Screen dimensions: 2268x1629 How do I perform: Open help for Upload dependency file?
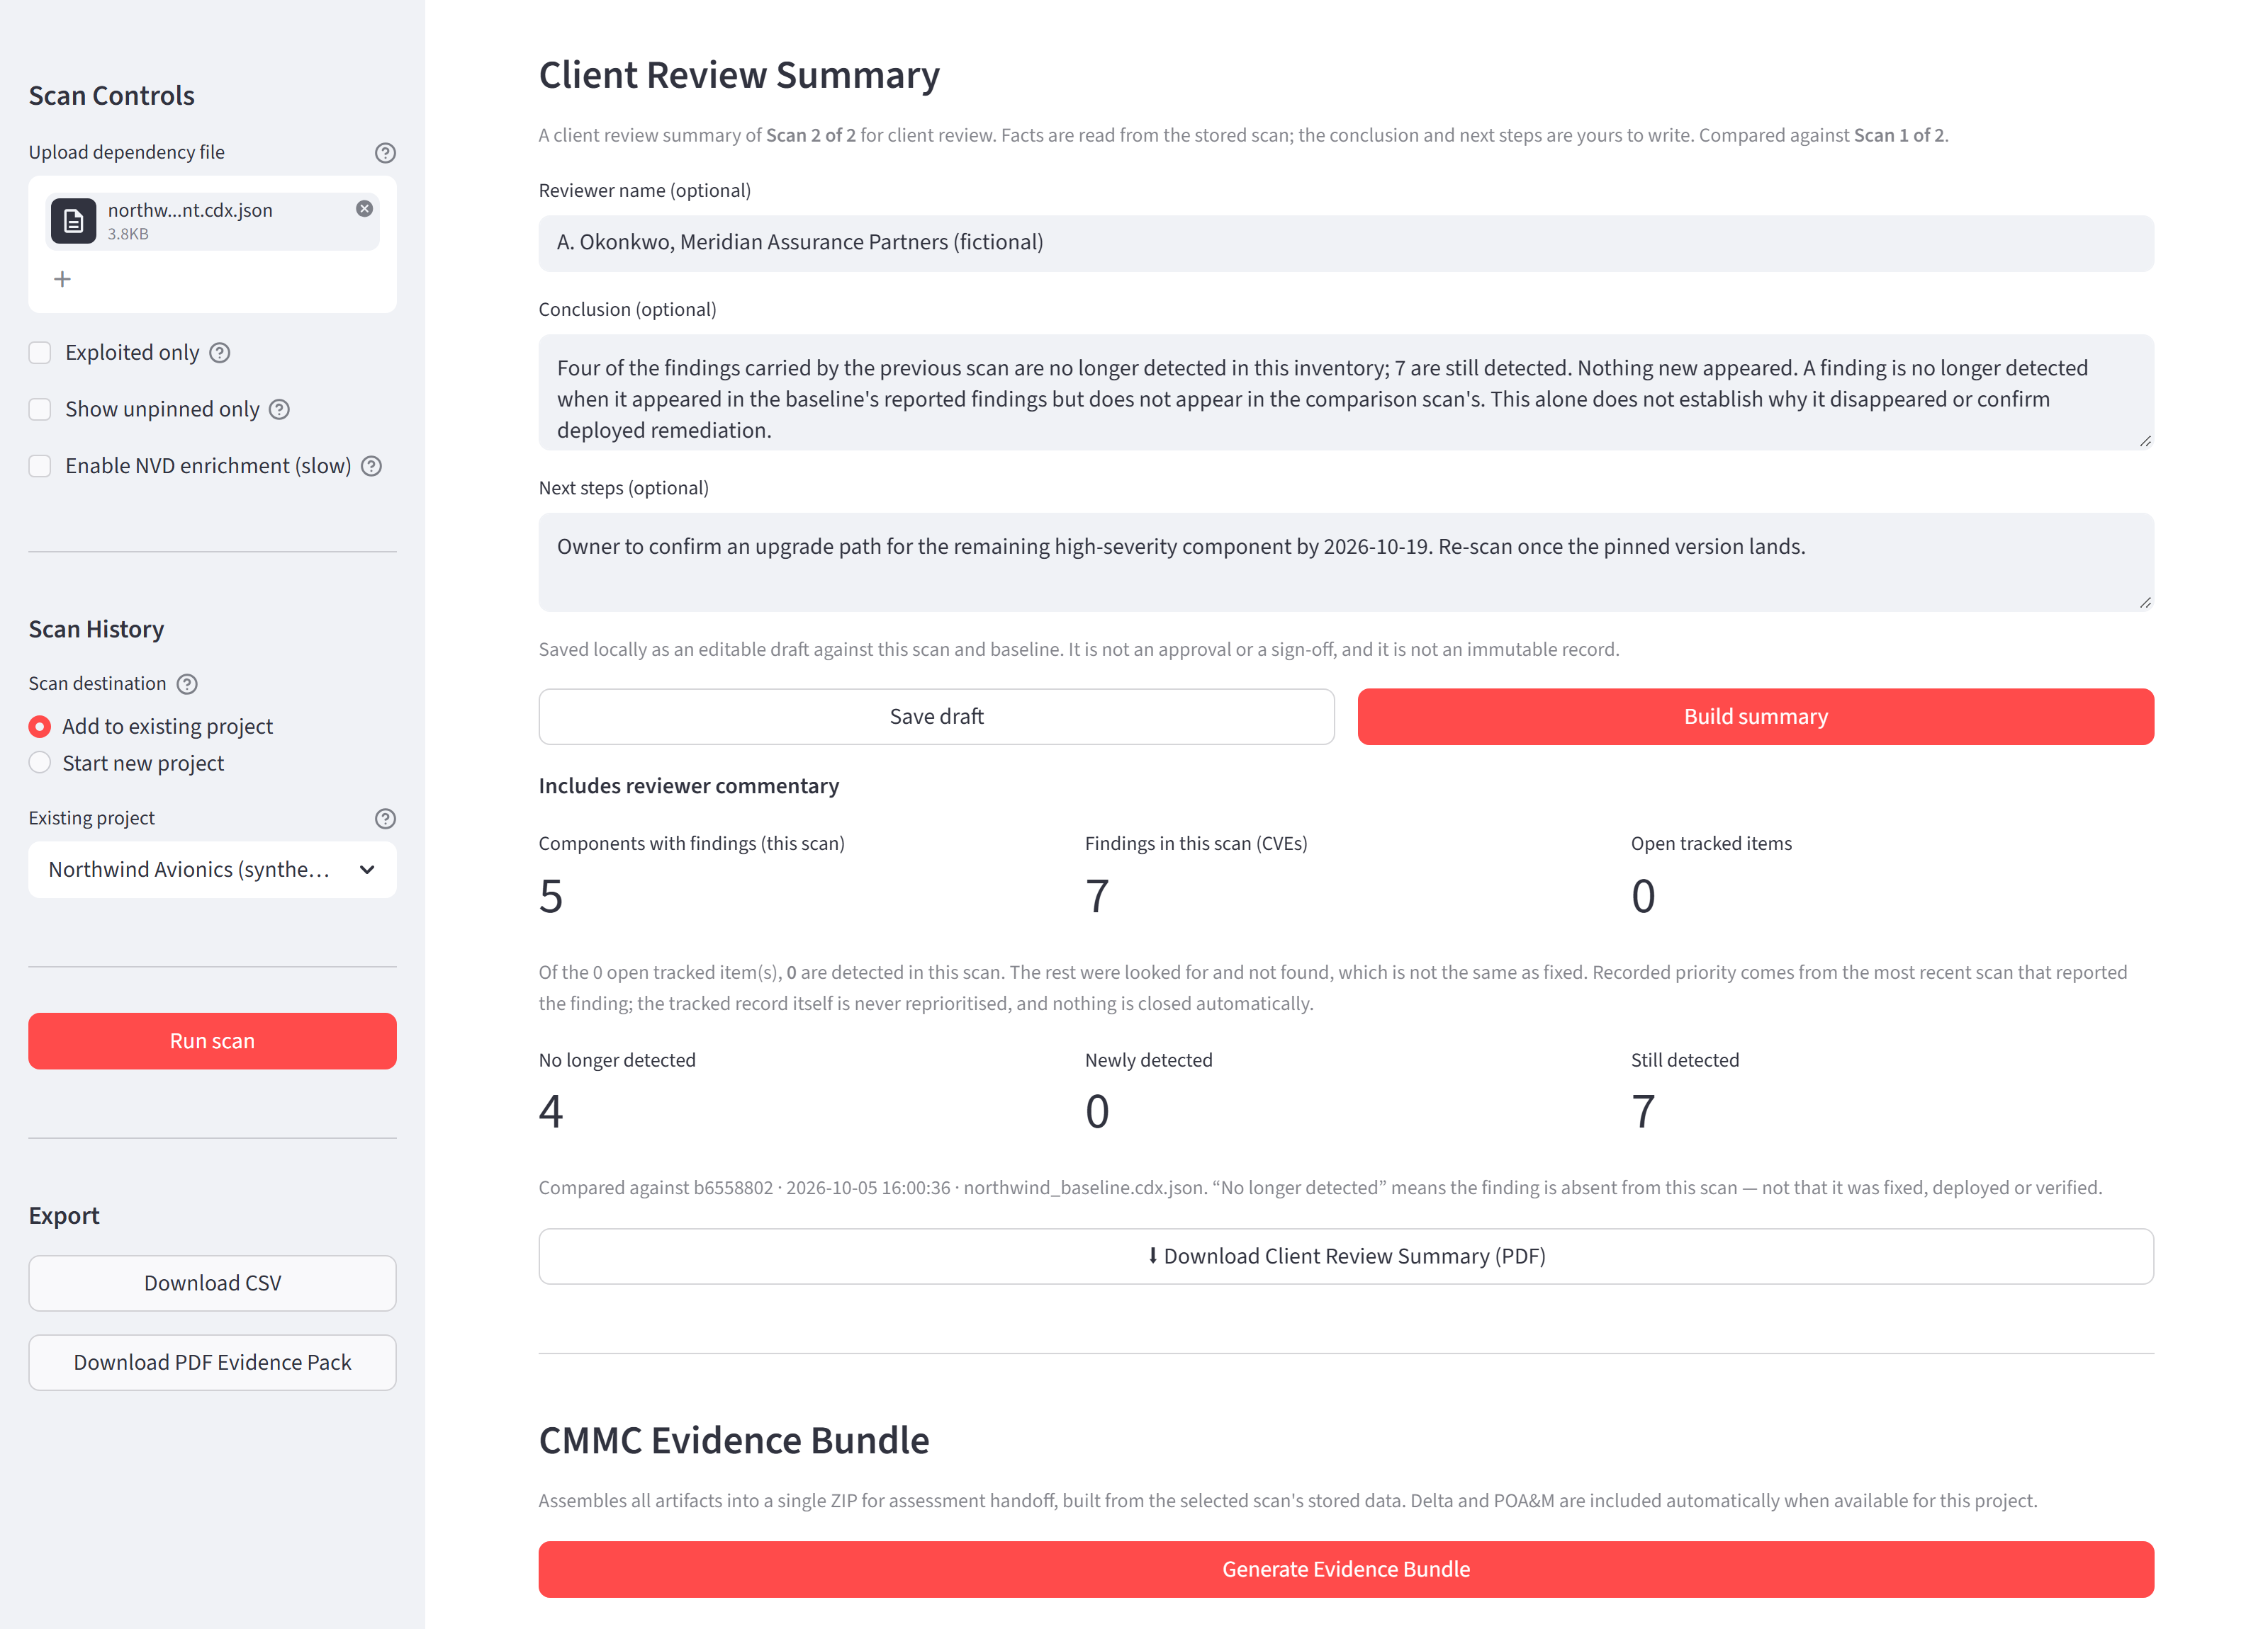(385, 153)
